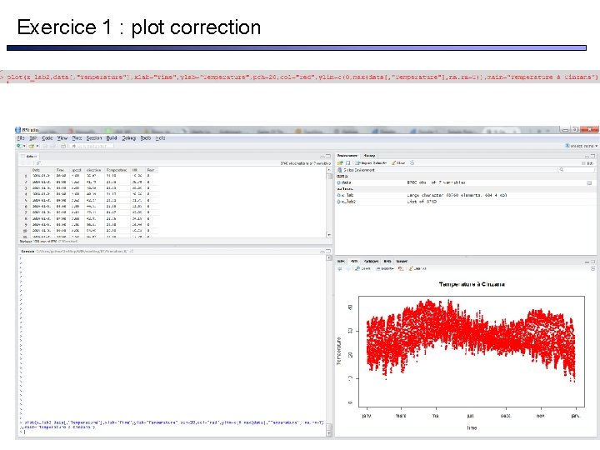Switch to the Viewer tab
Image resolution: width=600 pixels, height=450 pixels.
(402, 262)
